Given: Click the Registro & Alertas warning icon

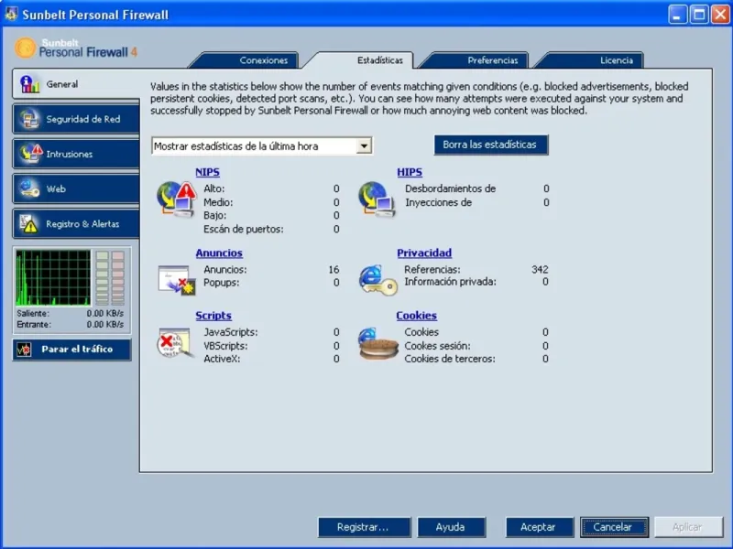Looking at the screenshot, I should pyautogui.click(x=29, y=224).
